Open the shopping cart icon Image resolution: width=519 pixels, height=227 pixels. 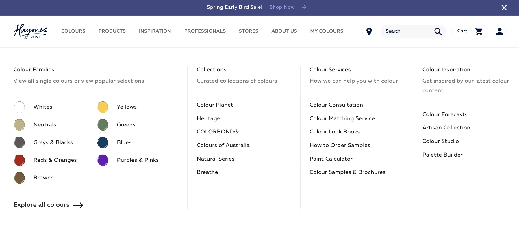pos(479,31)
